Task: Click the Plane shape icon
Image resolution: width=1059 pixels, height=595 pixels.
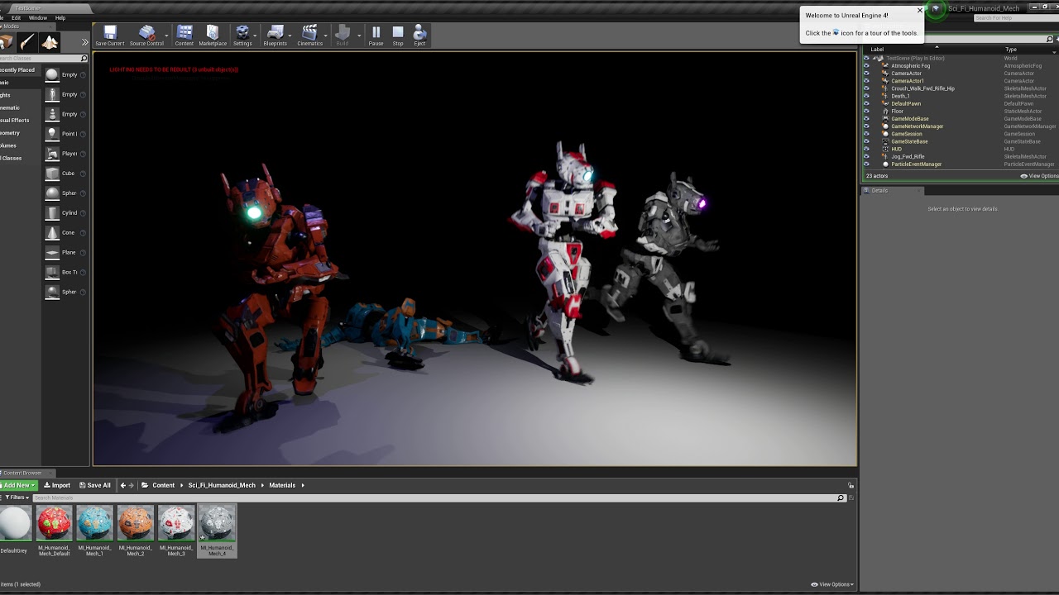Action: (x=52, y=253)
